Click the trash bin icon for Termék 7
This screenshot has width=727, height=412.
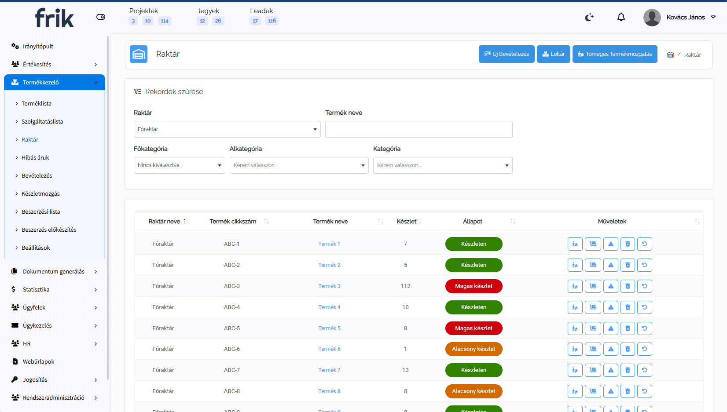pyautogui.click(x=628, y=370)
